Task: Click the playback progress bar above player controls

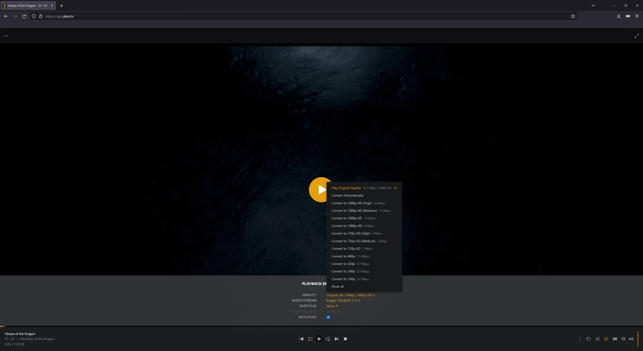Action: [321, 326]
